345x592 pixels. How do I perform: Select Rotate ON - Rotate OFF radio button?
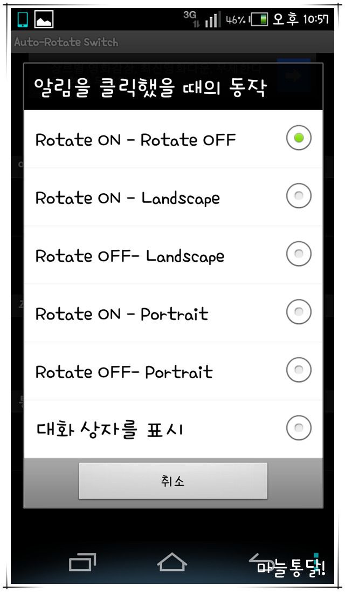(x=299, y=138)
